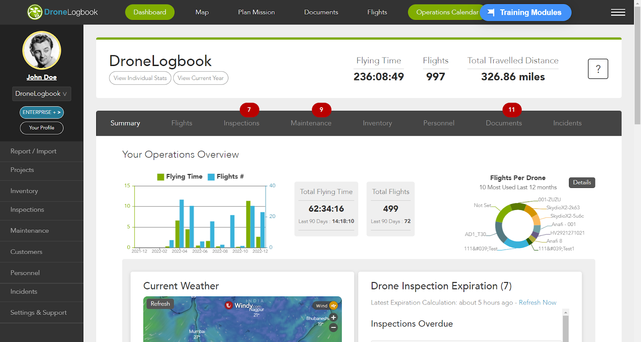Click Total Flying Time 62:34:16 value

tap(326, 209)
